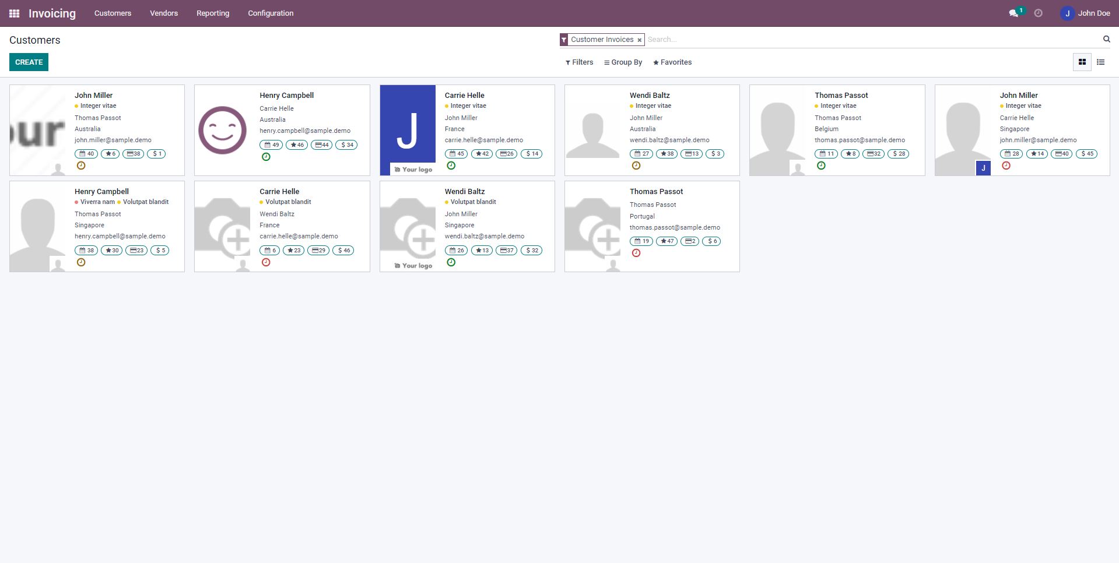The width and height of the screenshot is (1119, 563).
Task: Open the conversations message icon
Action: click(x=1013, y=13)
